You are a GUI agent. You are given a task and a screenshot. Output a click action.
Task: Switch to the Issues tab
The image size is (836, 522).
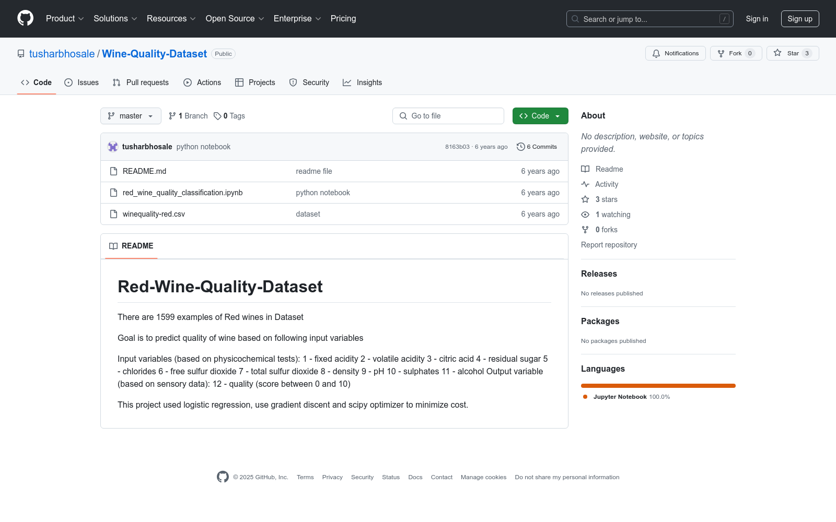[x=82, y=82]
